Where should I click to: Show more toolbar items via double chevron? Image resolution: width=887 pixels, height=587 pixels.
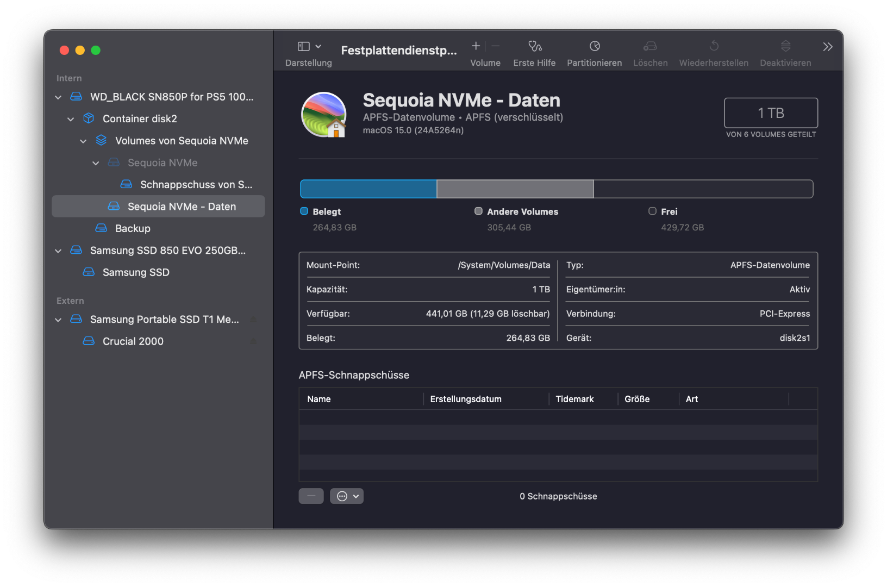click(x=827, y=47)
